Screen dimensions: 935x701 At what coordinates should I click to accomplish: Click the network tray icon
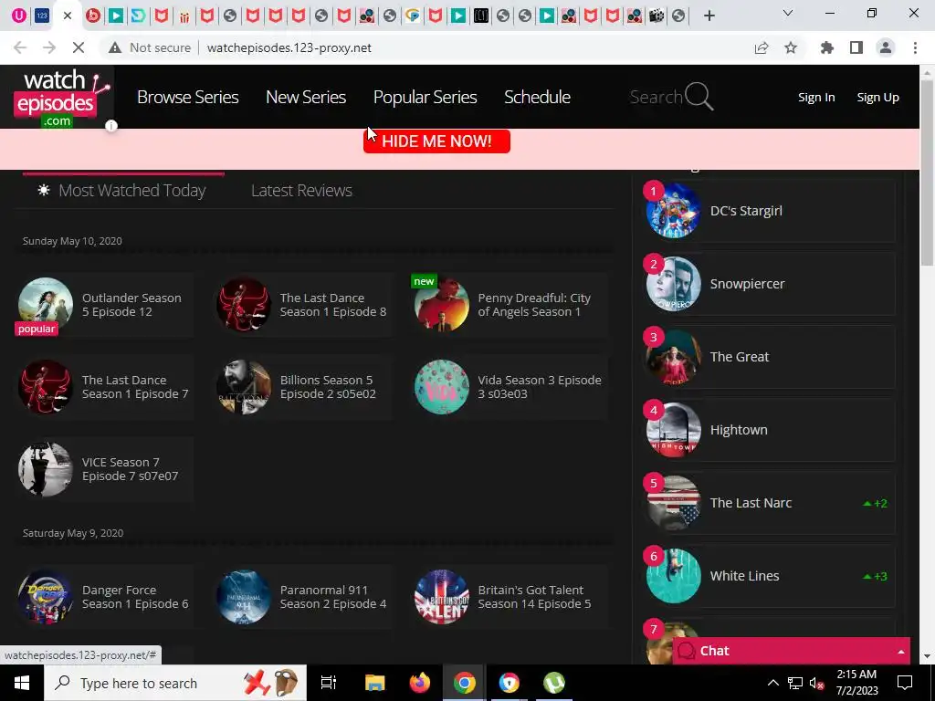(x=795, y=683)
